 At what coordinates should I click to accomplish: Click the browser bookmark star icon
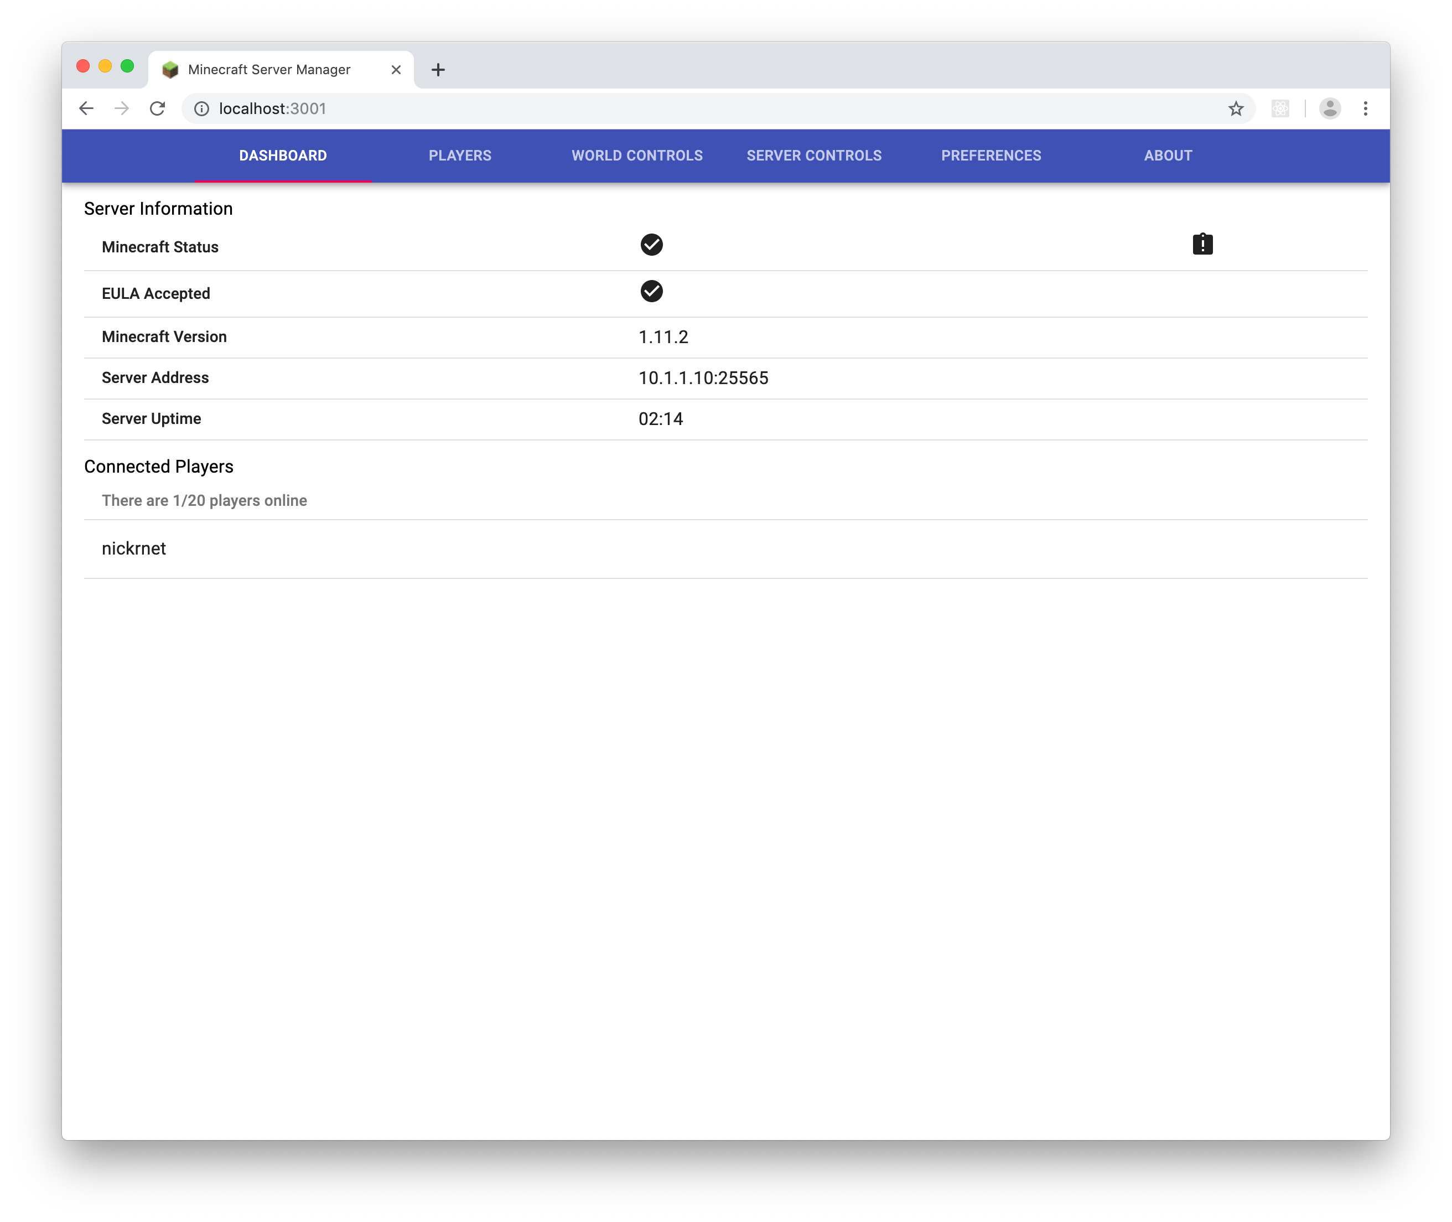(1236, 108)
